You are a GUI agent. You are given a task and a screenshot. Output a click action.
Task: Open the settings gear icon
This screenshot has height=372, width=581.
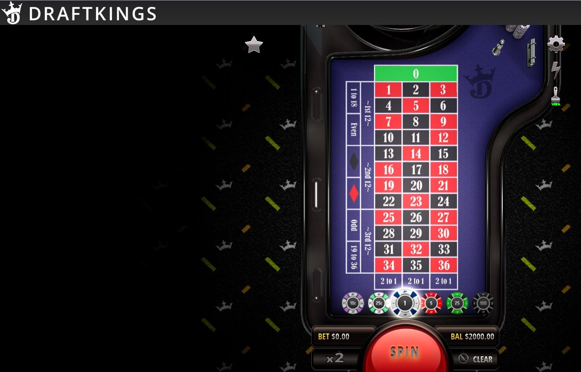coord(556,44)
